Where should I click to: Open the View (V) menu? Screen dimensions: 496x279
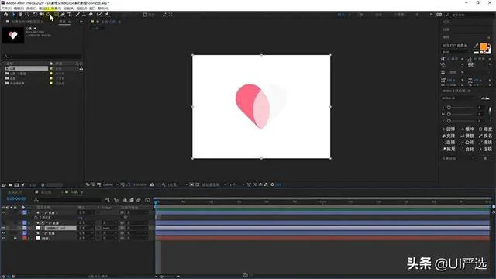pyautogui.click(x=81, y=9)
